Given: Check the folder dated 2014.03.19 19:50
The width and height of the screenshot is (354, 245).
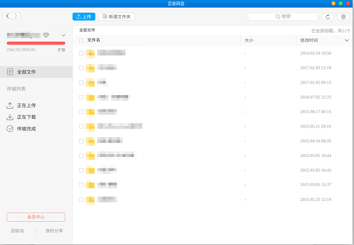Looking at the screenshot, I should click(x=81, y=53).
